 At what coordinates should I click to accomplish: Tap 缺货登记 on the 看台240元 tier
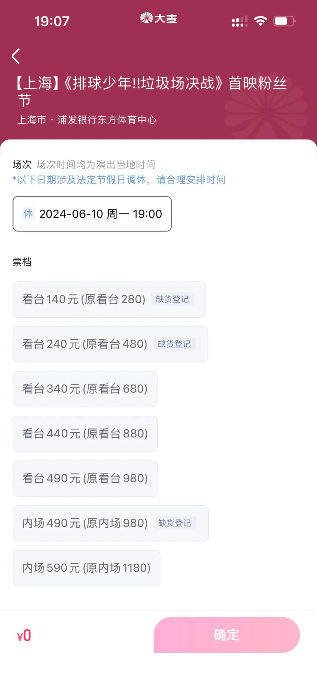point(174,344)
